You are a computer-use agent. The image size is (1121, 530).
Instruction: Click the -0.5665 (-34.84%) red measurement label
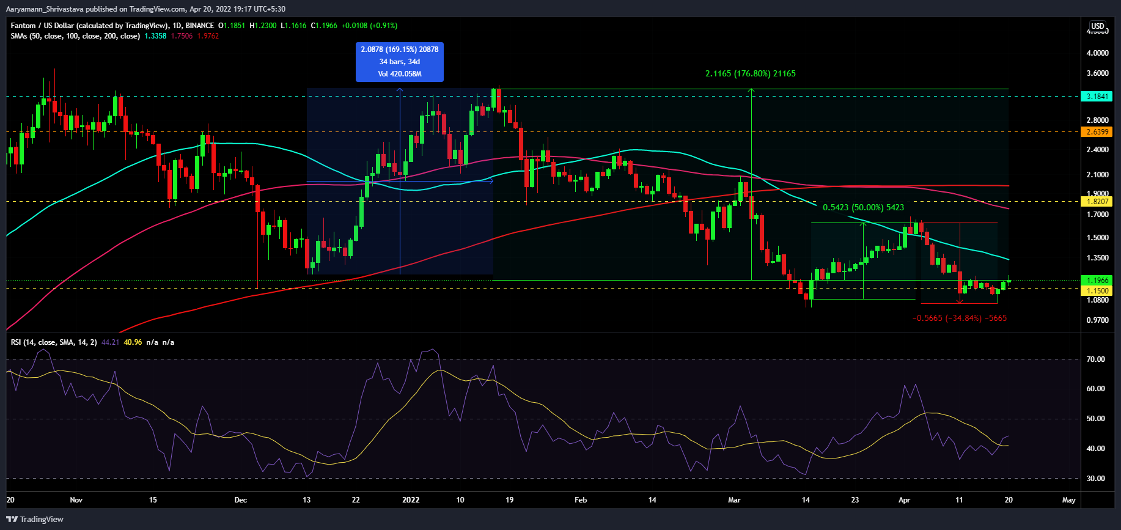pyautogui.click(x=959, y=318)
